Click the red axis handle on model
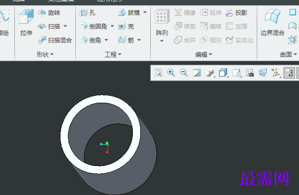The width and height of the screenshot is (299, 195). click(x=107, y=152)
